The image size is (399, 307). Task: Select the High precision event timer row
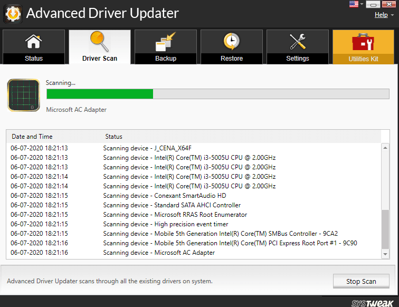pyautogui.click(x=194, y=224)
